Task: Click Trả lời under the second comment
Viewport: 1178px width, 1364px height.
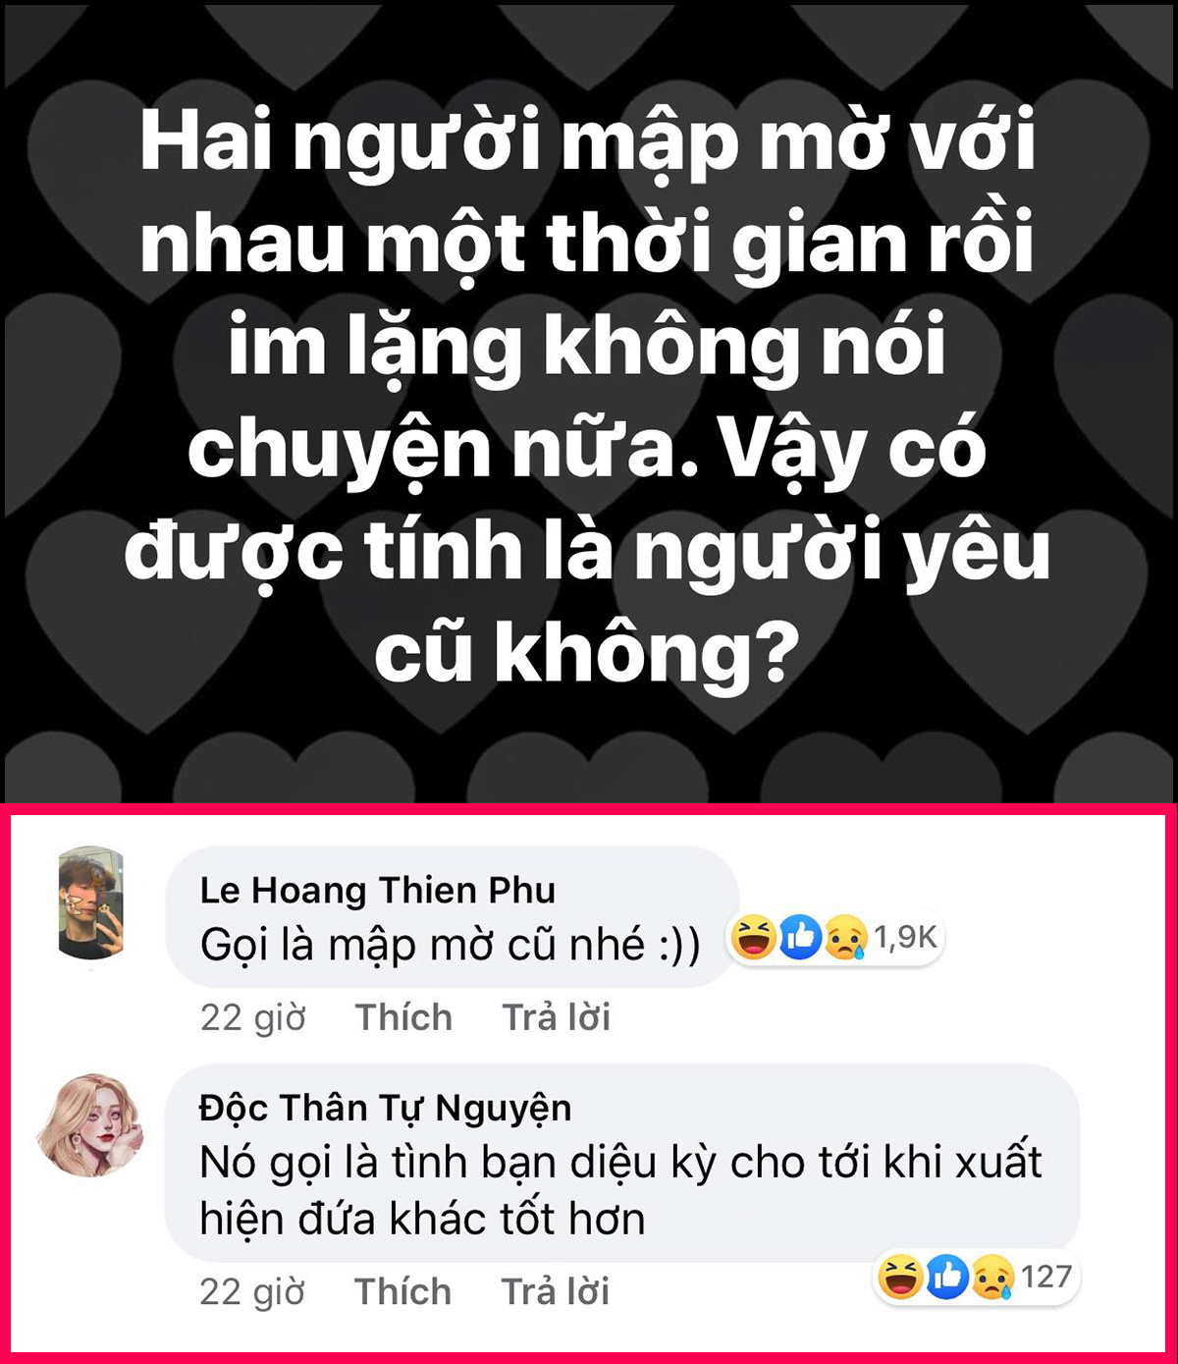Action: (x=556, y=1291)
